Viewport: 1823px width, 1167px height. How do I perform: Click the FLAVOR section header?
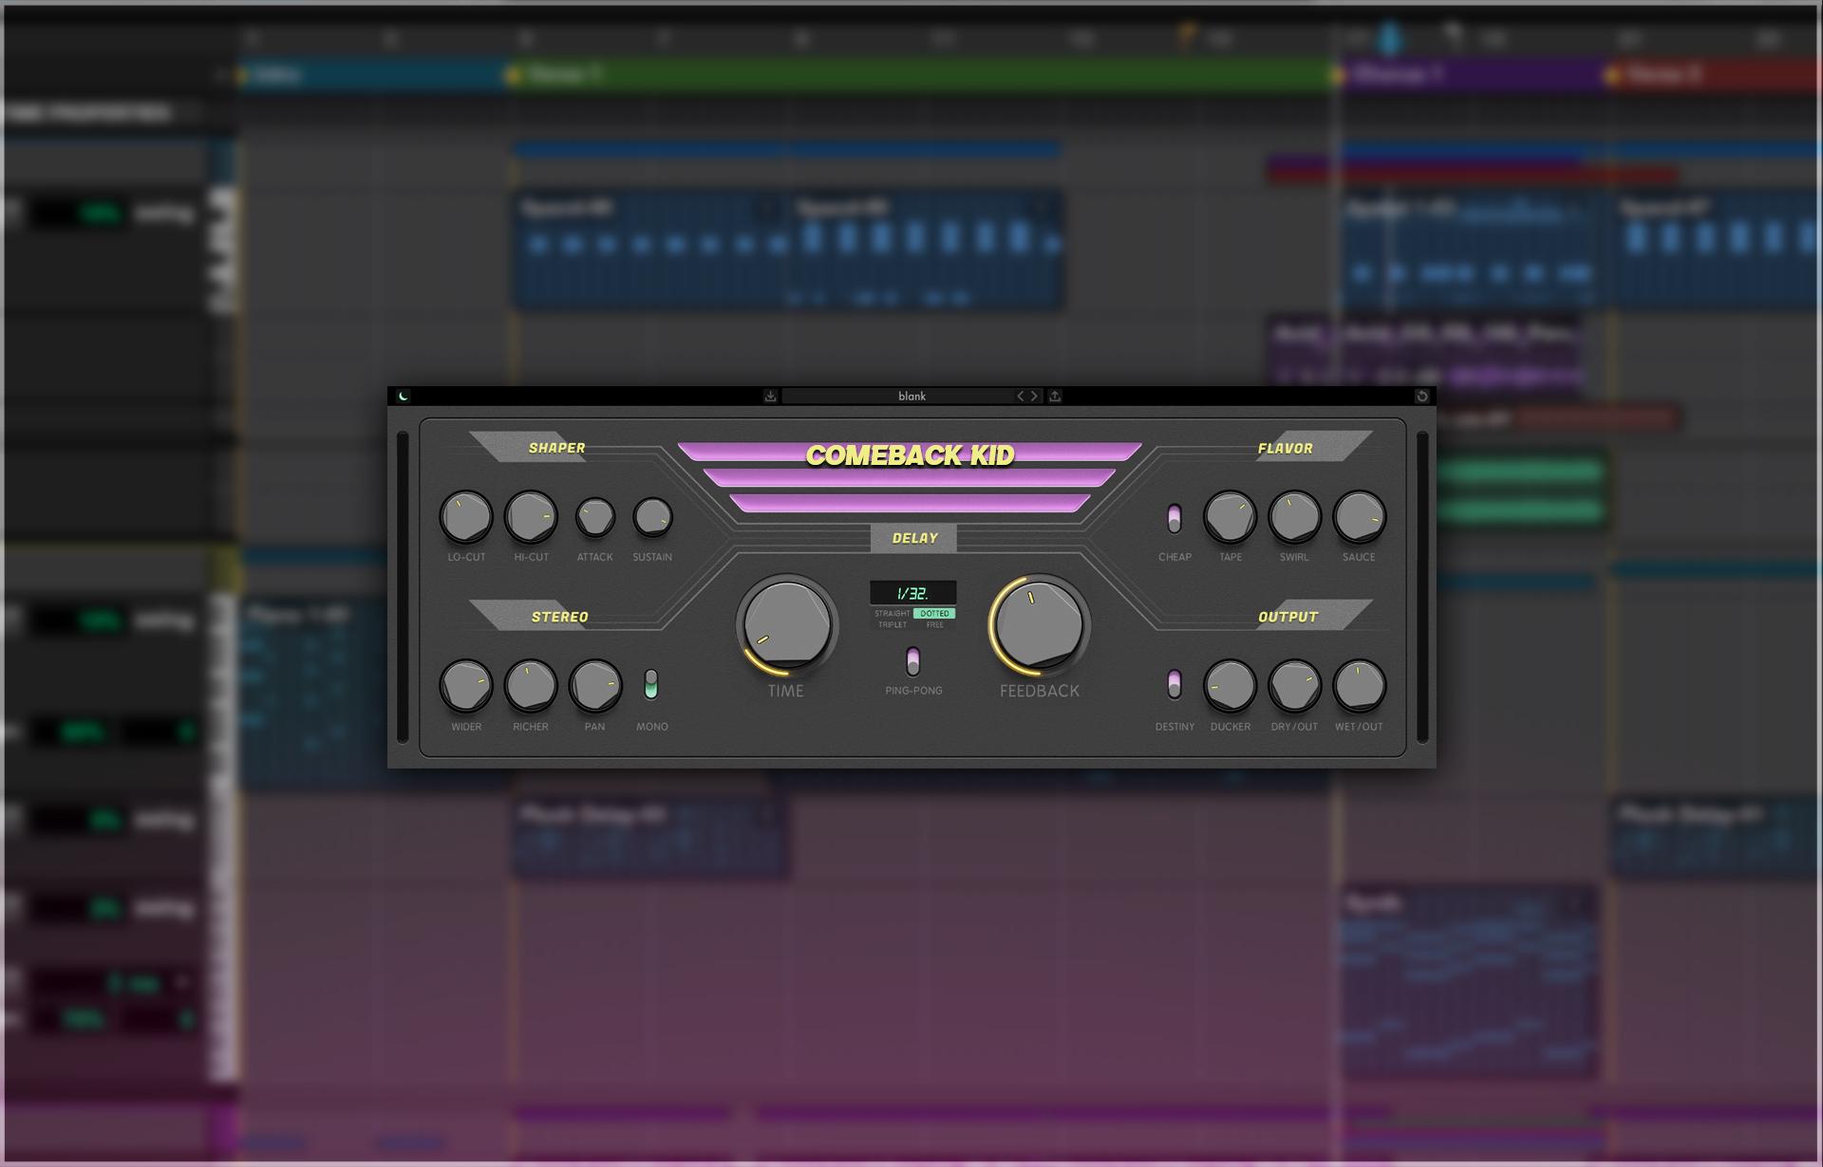pyautogui.click(x=1286, y=448)
